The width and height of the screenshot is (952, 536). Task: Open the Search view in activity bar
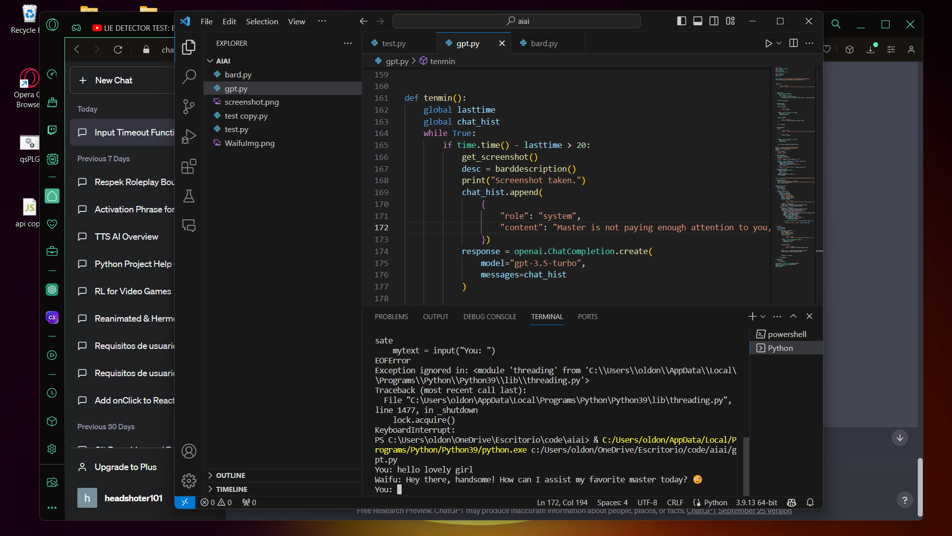[x=189, y=76]
